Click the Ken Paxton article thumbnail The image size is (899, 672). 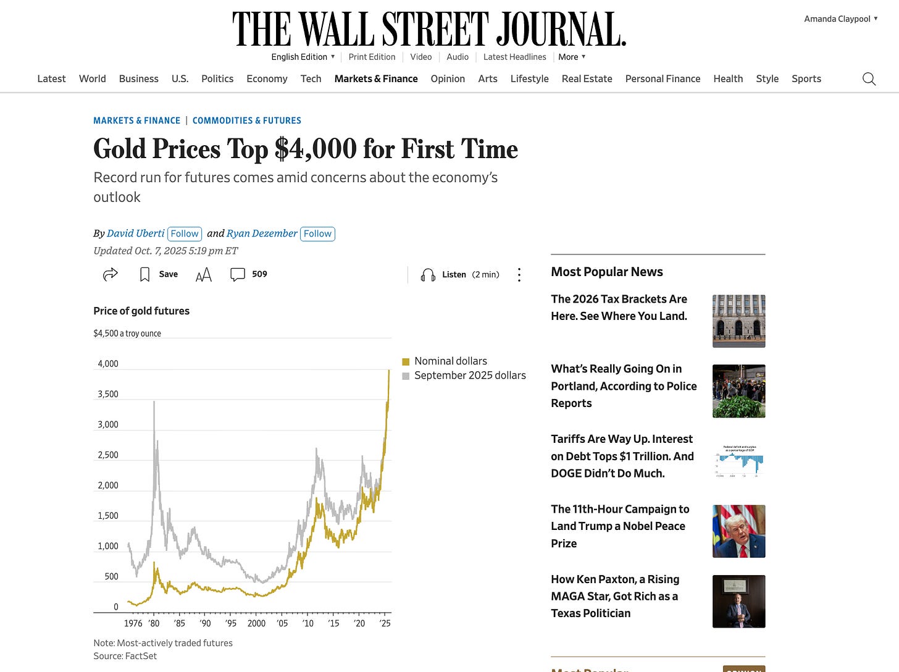coord(738,601)
